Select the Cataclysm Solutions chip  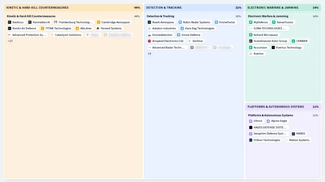(x=67, y=35)
